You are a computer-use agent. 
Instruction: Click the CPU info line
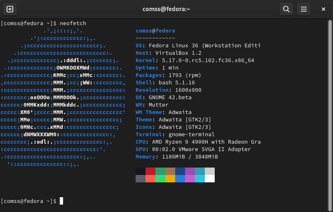tap(198, 142)
